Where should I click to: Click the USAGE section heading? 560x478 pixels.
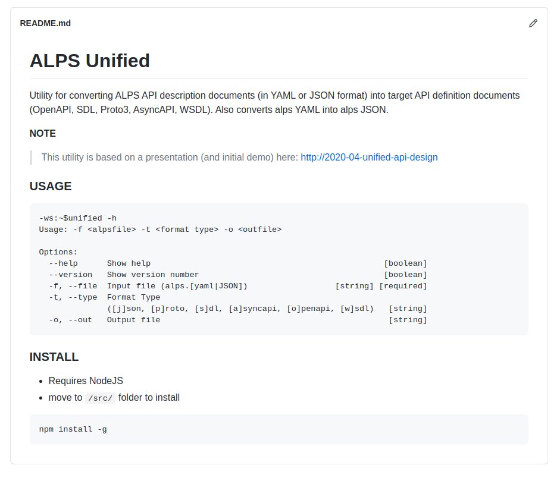click(x=51, y=186)
